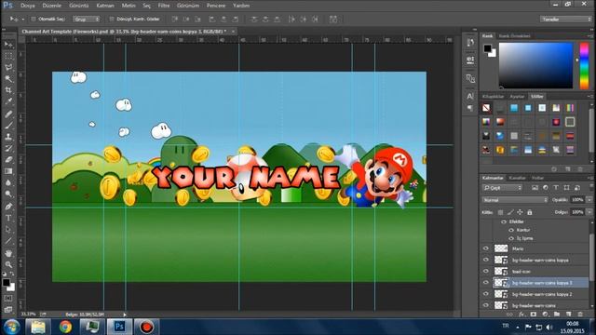Toggle visibility of bg-header-warn-coins kopya 3 layer
The height and width of the screenshot is (335, 596).
(x=486, y=283)
